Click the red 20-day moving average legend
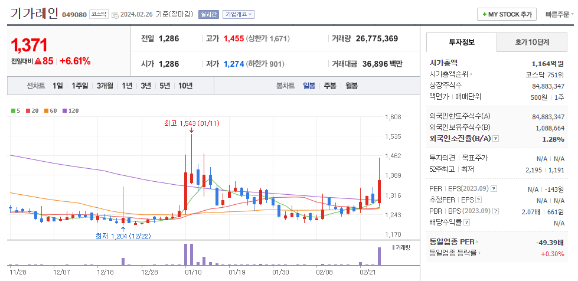The width and height of the screenshot is (578, 281). [x=32, y=110]
